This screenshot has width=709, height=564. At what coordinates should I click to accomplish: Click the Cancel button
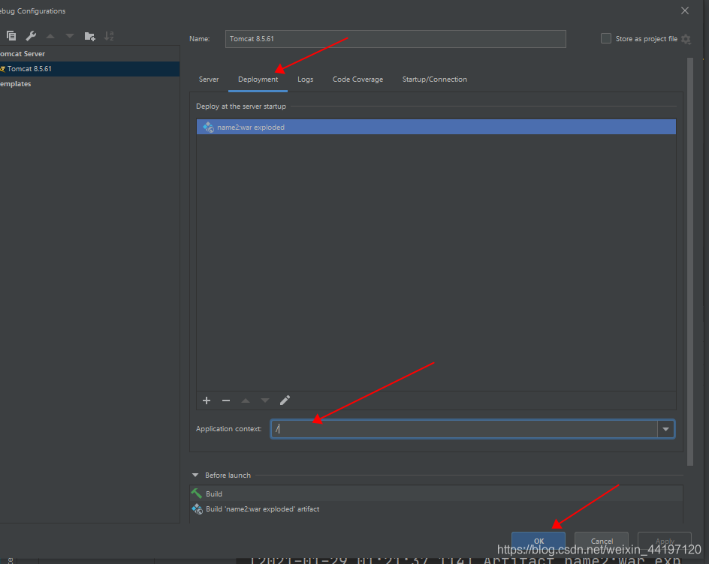click(602, 541)
